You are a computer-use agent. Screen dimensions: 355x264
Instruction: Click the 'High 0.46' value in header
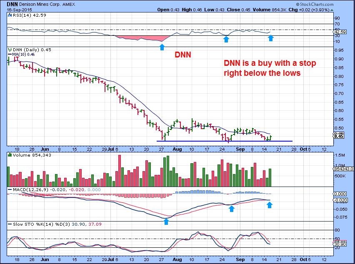click(x=191, y=10)
